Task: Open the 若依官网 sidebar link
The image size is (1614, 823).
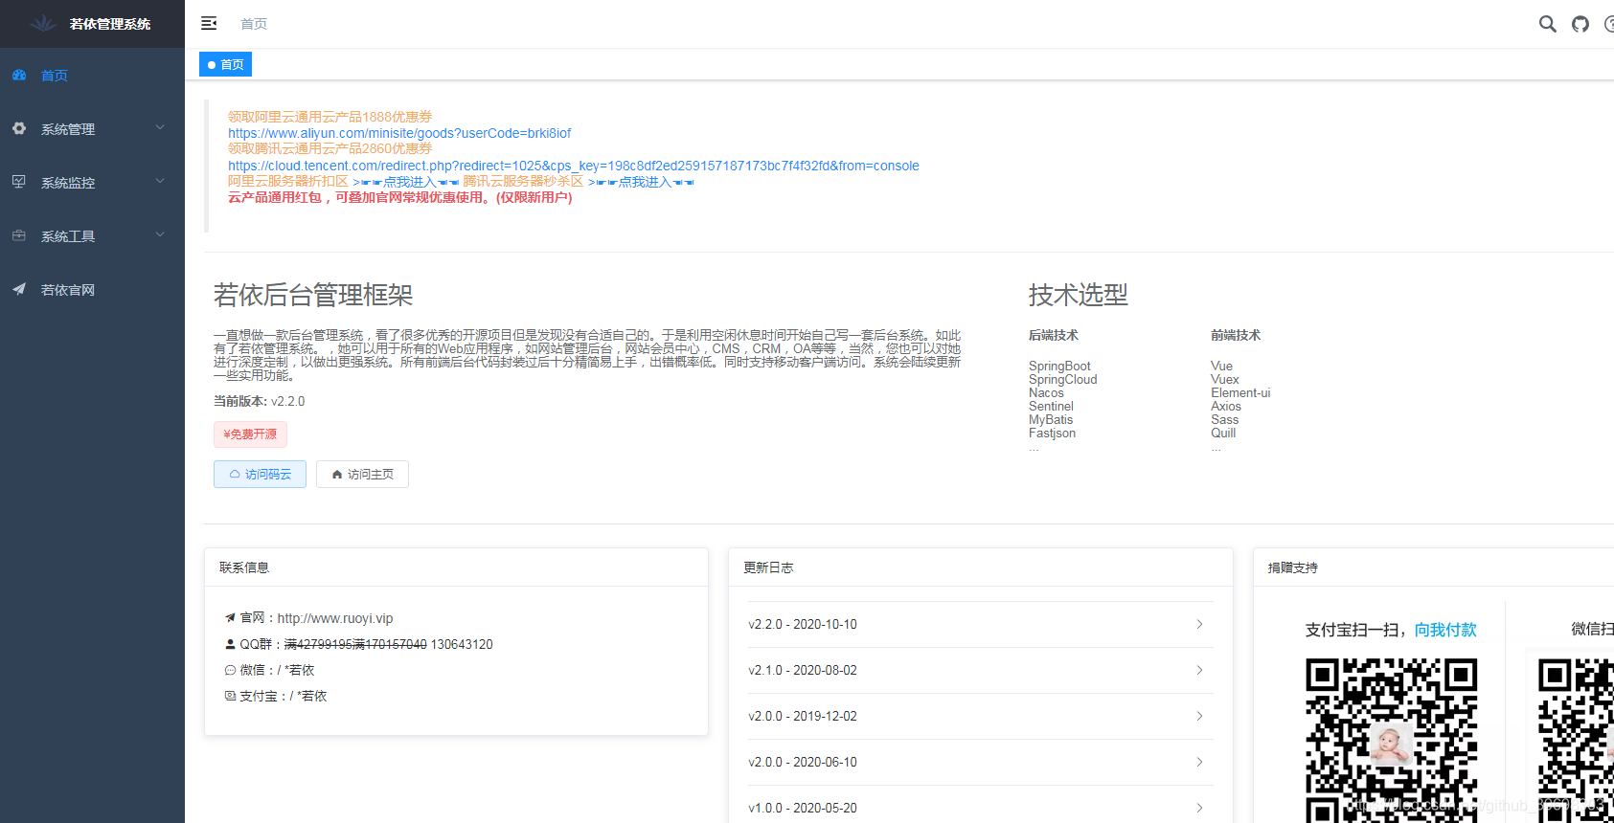Action: point(92,289)
